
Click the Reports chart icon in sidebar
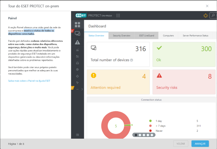77,50
